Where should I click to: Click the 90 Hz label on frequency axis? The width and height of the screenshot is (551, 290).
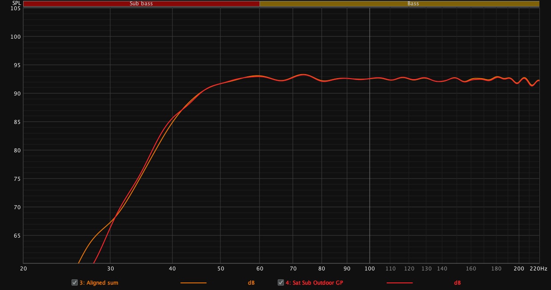pyautogui.click(x=347, y=269)
